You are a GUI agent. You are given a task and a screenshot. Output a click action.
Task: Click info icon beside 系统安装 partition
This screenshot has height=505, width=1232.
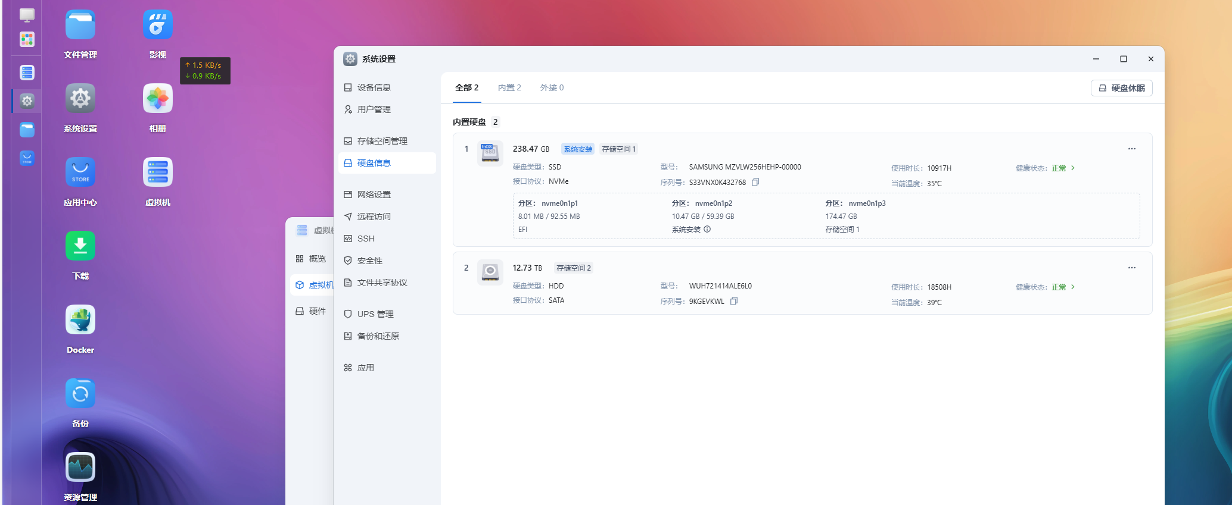click(707, 230)
